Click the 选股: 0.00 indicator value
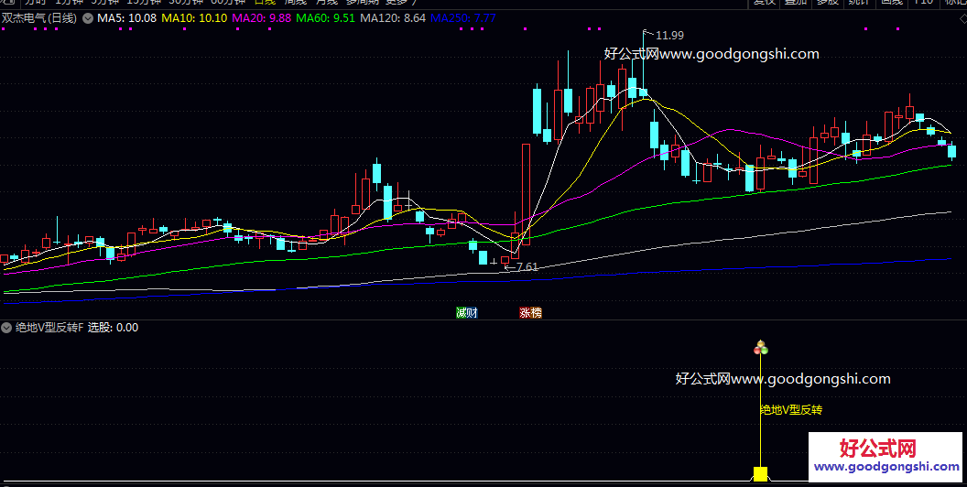 click(x=113, y=327)
